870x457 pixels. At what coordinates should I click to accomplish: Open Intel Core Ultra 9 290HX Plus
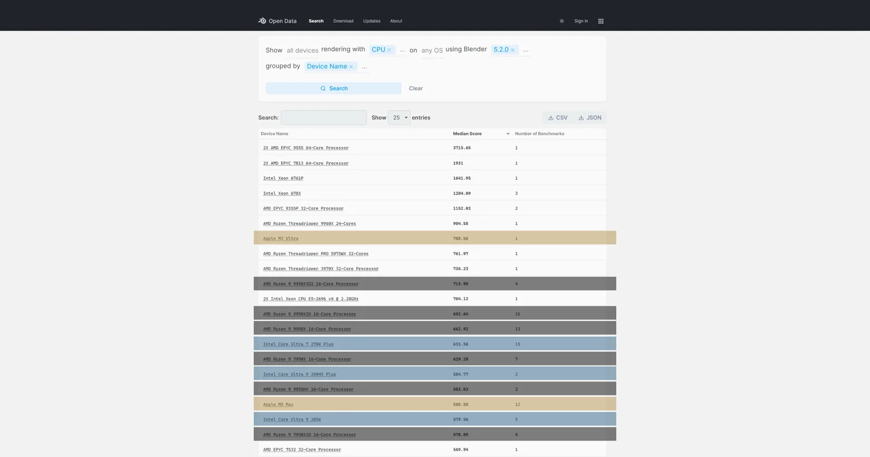pyautogui.click(x=300, y=375)
